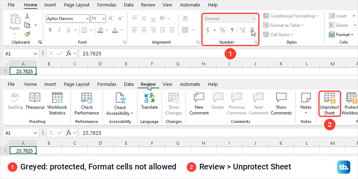The image size is (358, 179).
Task: Click the Increase Indent icon
Action: click(x=172, y=30)
